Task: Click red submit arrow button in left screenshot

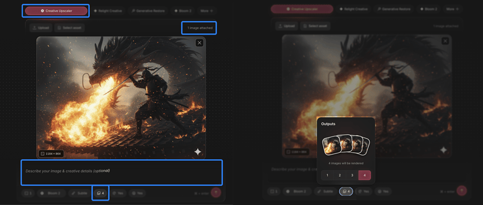Action: tap(216, 193)
